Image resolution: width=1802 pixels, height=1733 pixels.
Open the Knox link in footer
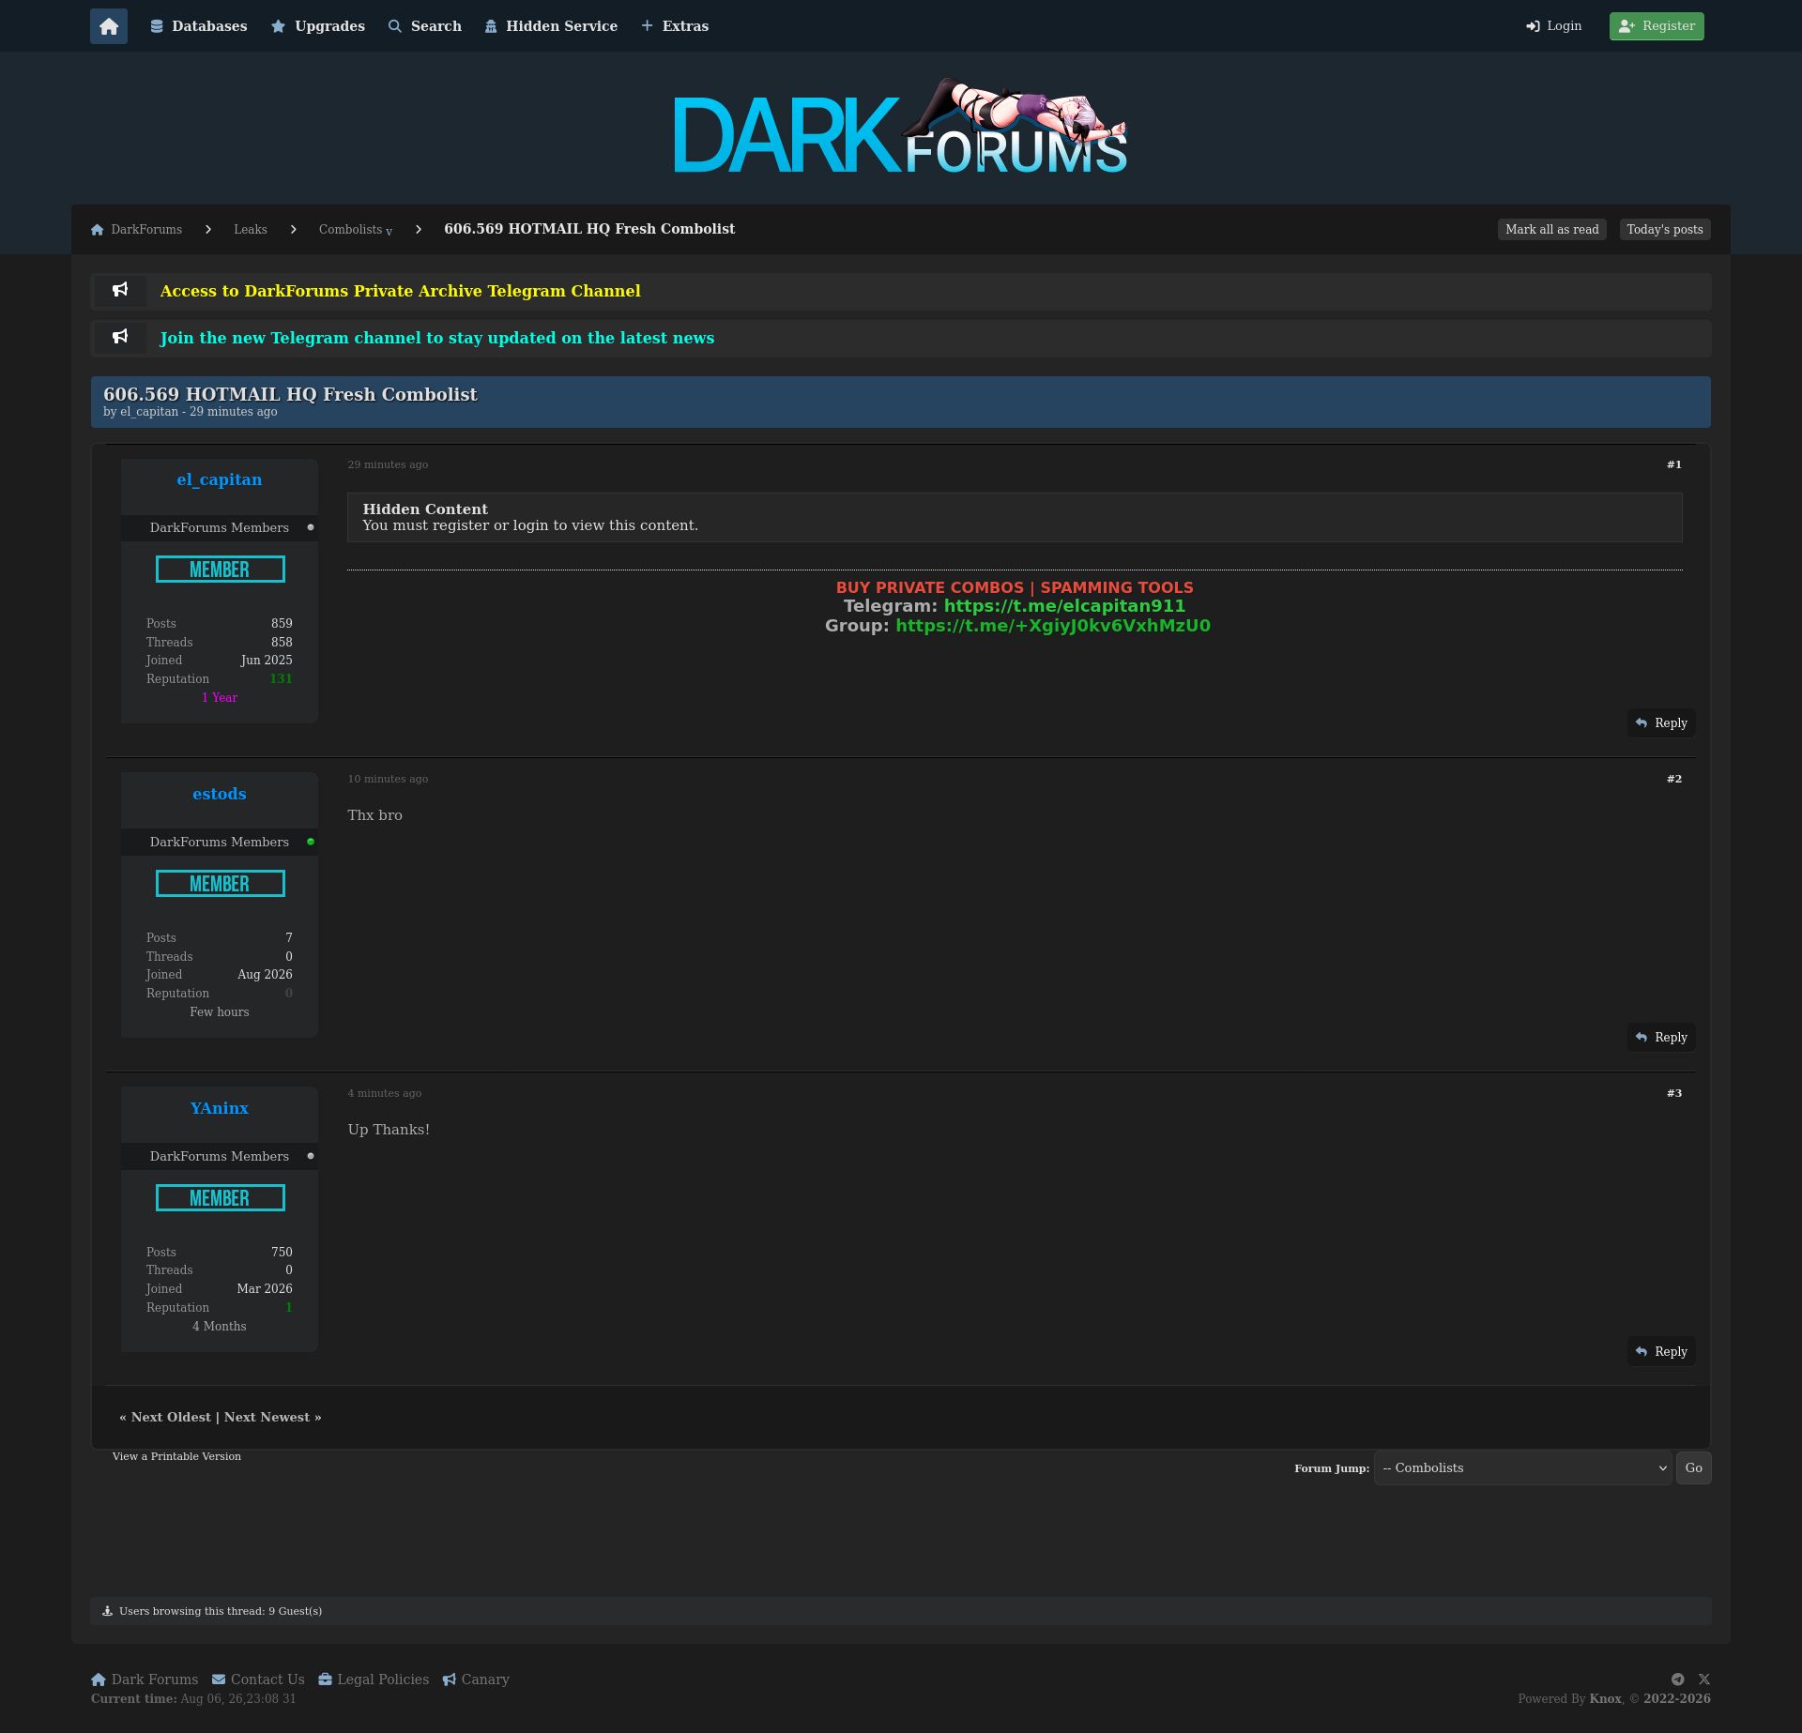pyautogui.click(x=1605, y=1699)
